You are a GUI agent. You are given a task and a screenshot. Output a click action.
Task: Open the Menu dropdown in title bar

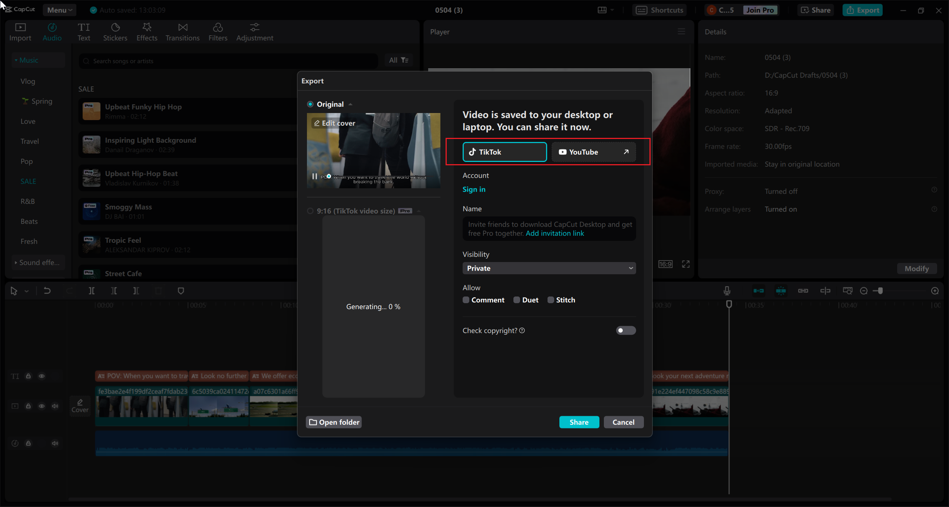click(x=59, y=10)
